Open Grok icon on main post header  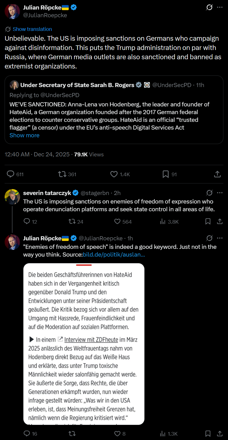pyautogui.click(x=209, y=7)
